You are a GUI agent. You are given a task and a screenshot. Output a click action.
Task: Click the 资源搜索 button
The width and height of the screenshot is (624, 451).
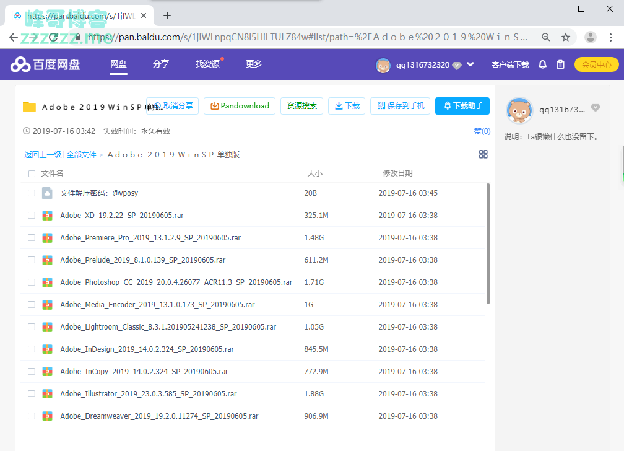pos(301,106)
